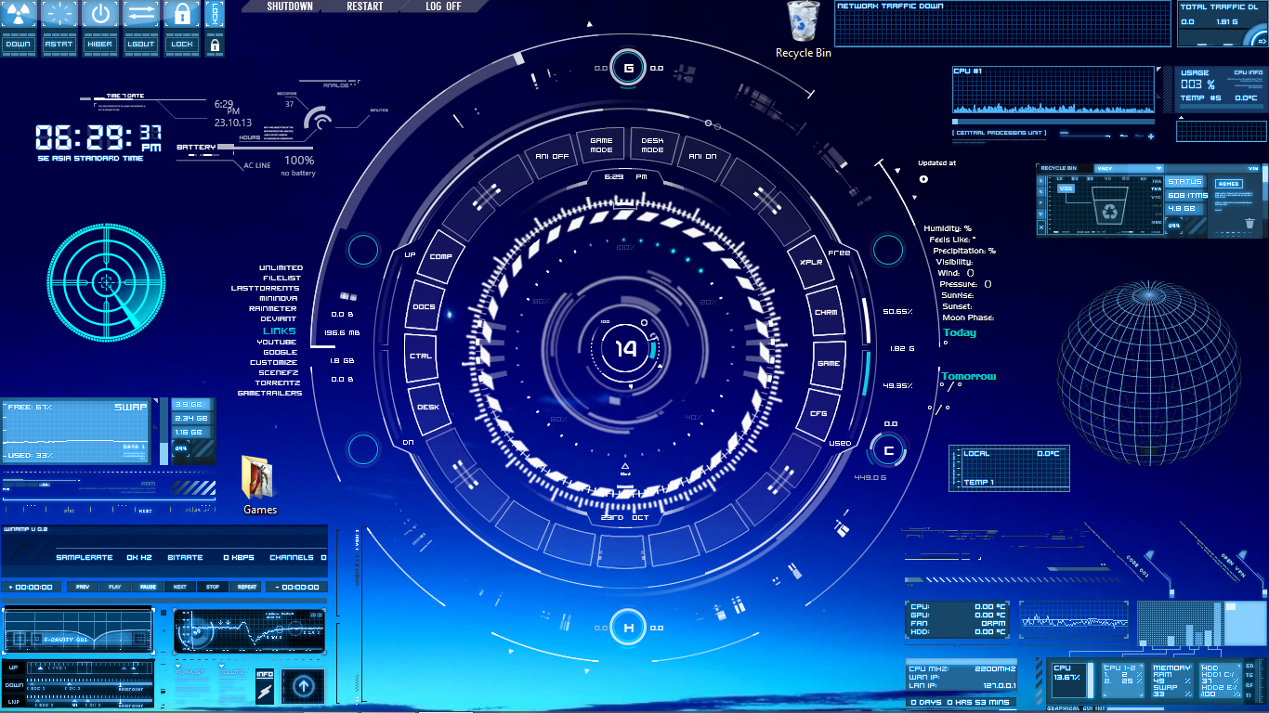Launch XPLR from the right ring segment
This screenshot has width=1269, height=713.
point(809,265)
